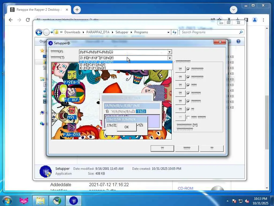The height and width of the screenshot is (206, 274).
Task: Toggle the checkbox labeled '????'
Action: 188,85
